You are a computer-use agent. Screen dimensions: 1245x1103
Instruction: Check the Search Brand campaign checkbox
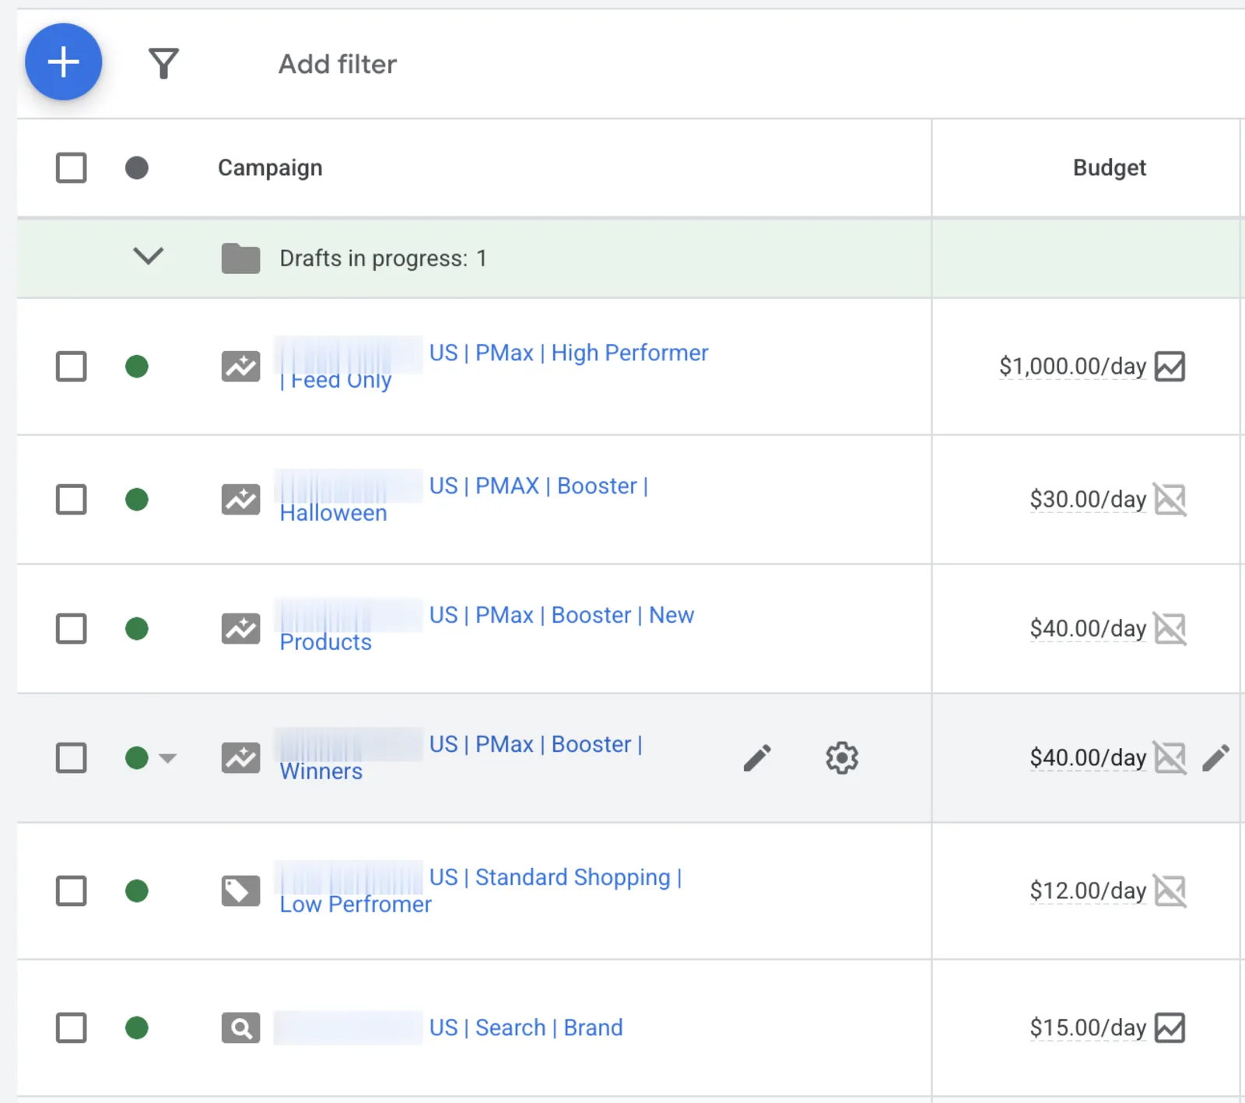72,1027
